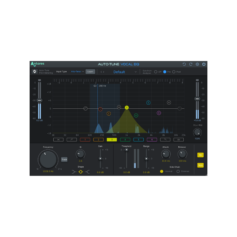Select EQ band 5 tab
This screenshot has width=237, height=237.
click(139, 140)
